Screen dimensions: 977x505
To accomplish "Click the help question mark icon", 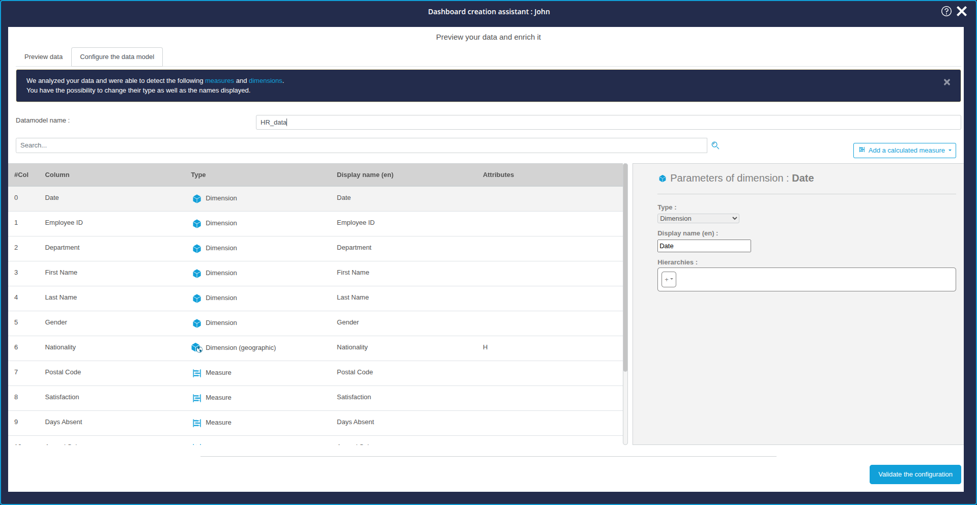I will point(946,11).
